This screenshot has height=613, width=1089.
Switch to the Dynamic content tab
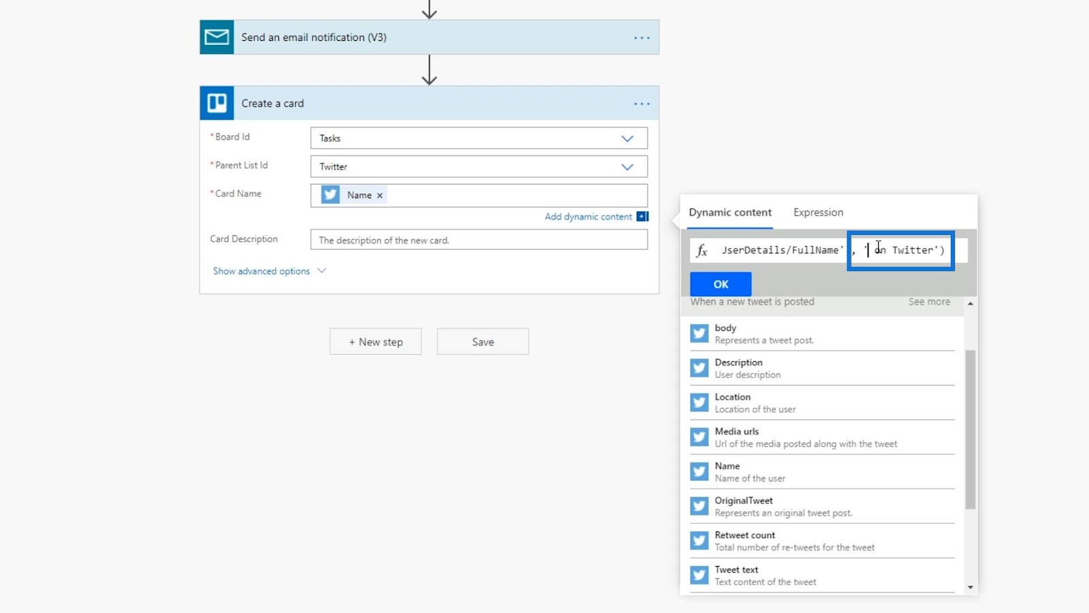pyautogui.click(x=730, y=213)
